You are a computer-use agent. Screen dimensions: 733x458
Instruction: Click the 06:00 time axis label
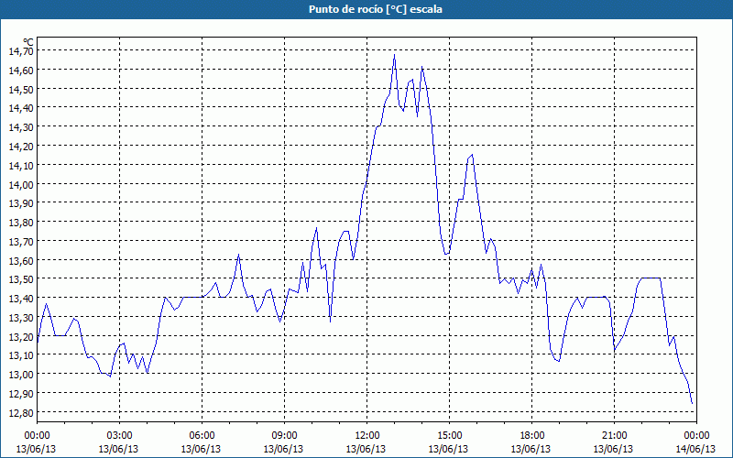(202, 436)
